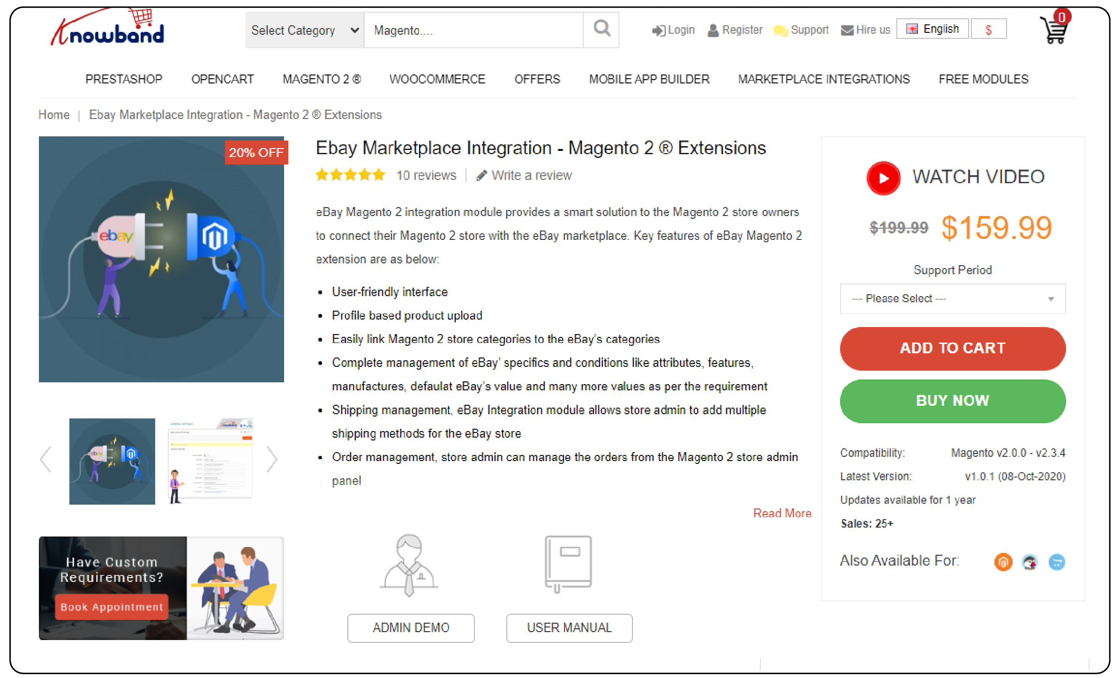Click the five-star rating icons
Image resolution: width=1120 pixels, height=678 pixels.
click(350, 175)
